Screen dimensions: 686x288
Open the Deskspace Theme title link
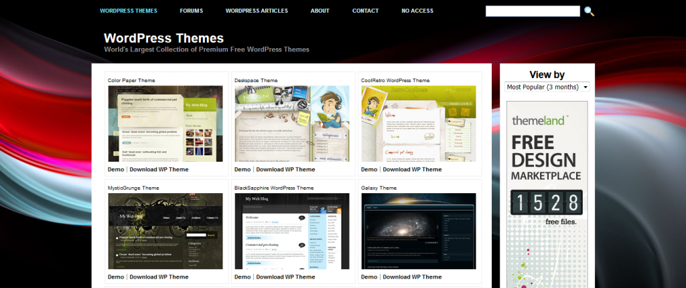coord(256,80)
